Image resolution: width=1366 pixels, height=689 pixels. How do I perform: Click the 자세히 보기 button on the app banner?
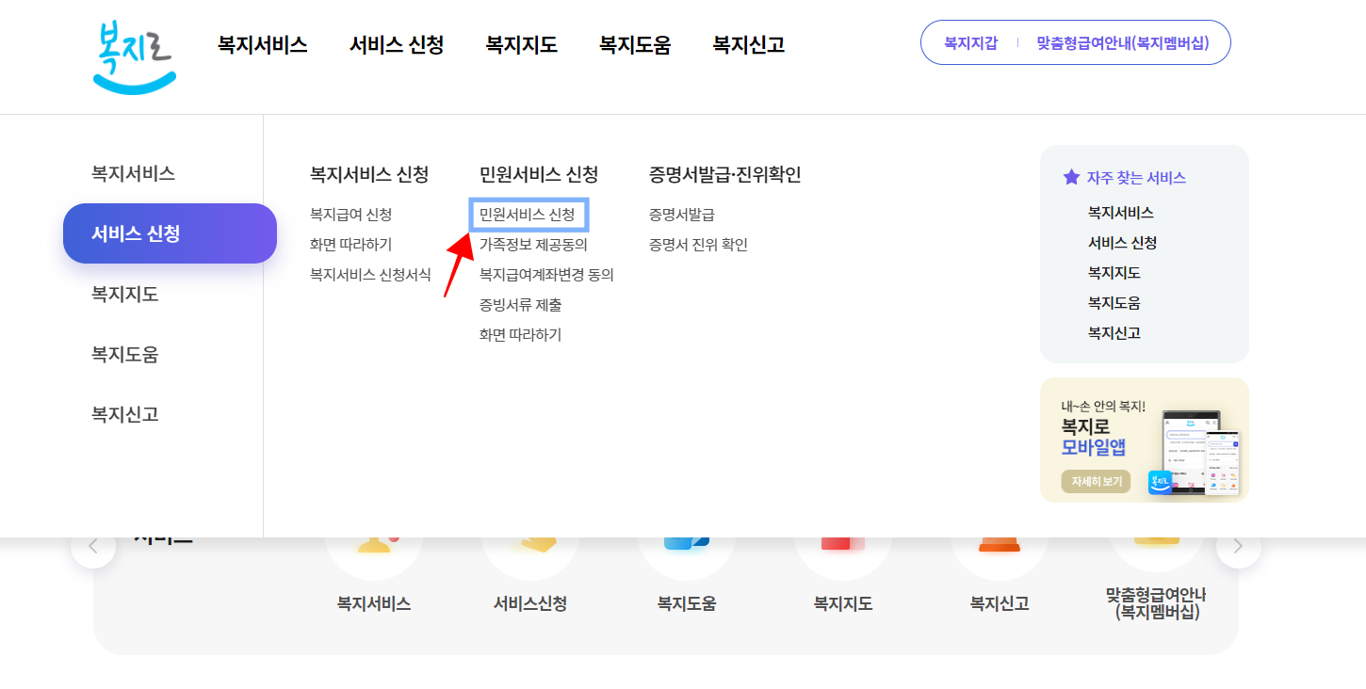click(1095, 480)
